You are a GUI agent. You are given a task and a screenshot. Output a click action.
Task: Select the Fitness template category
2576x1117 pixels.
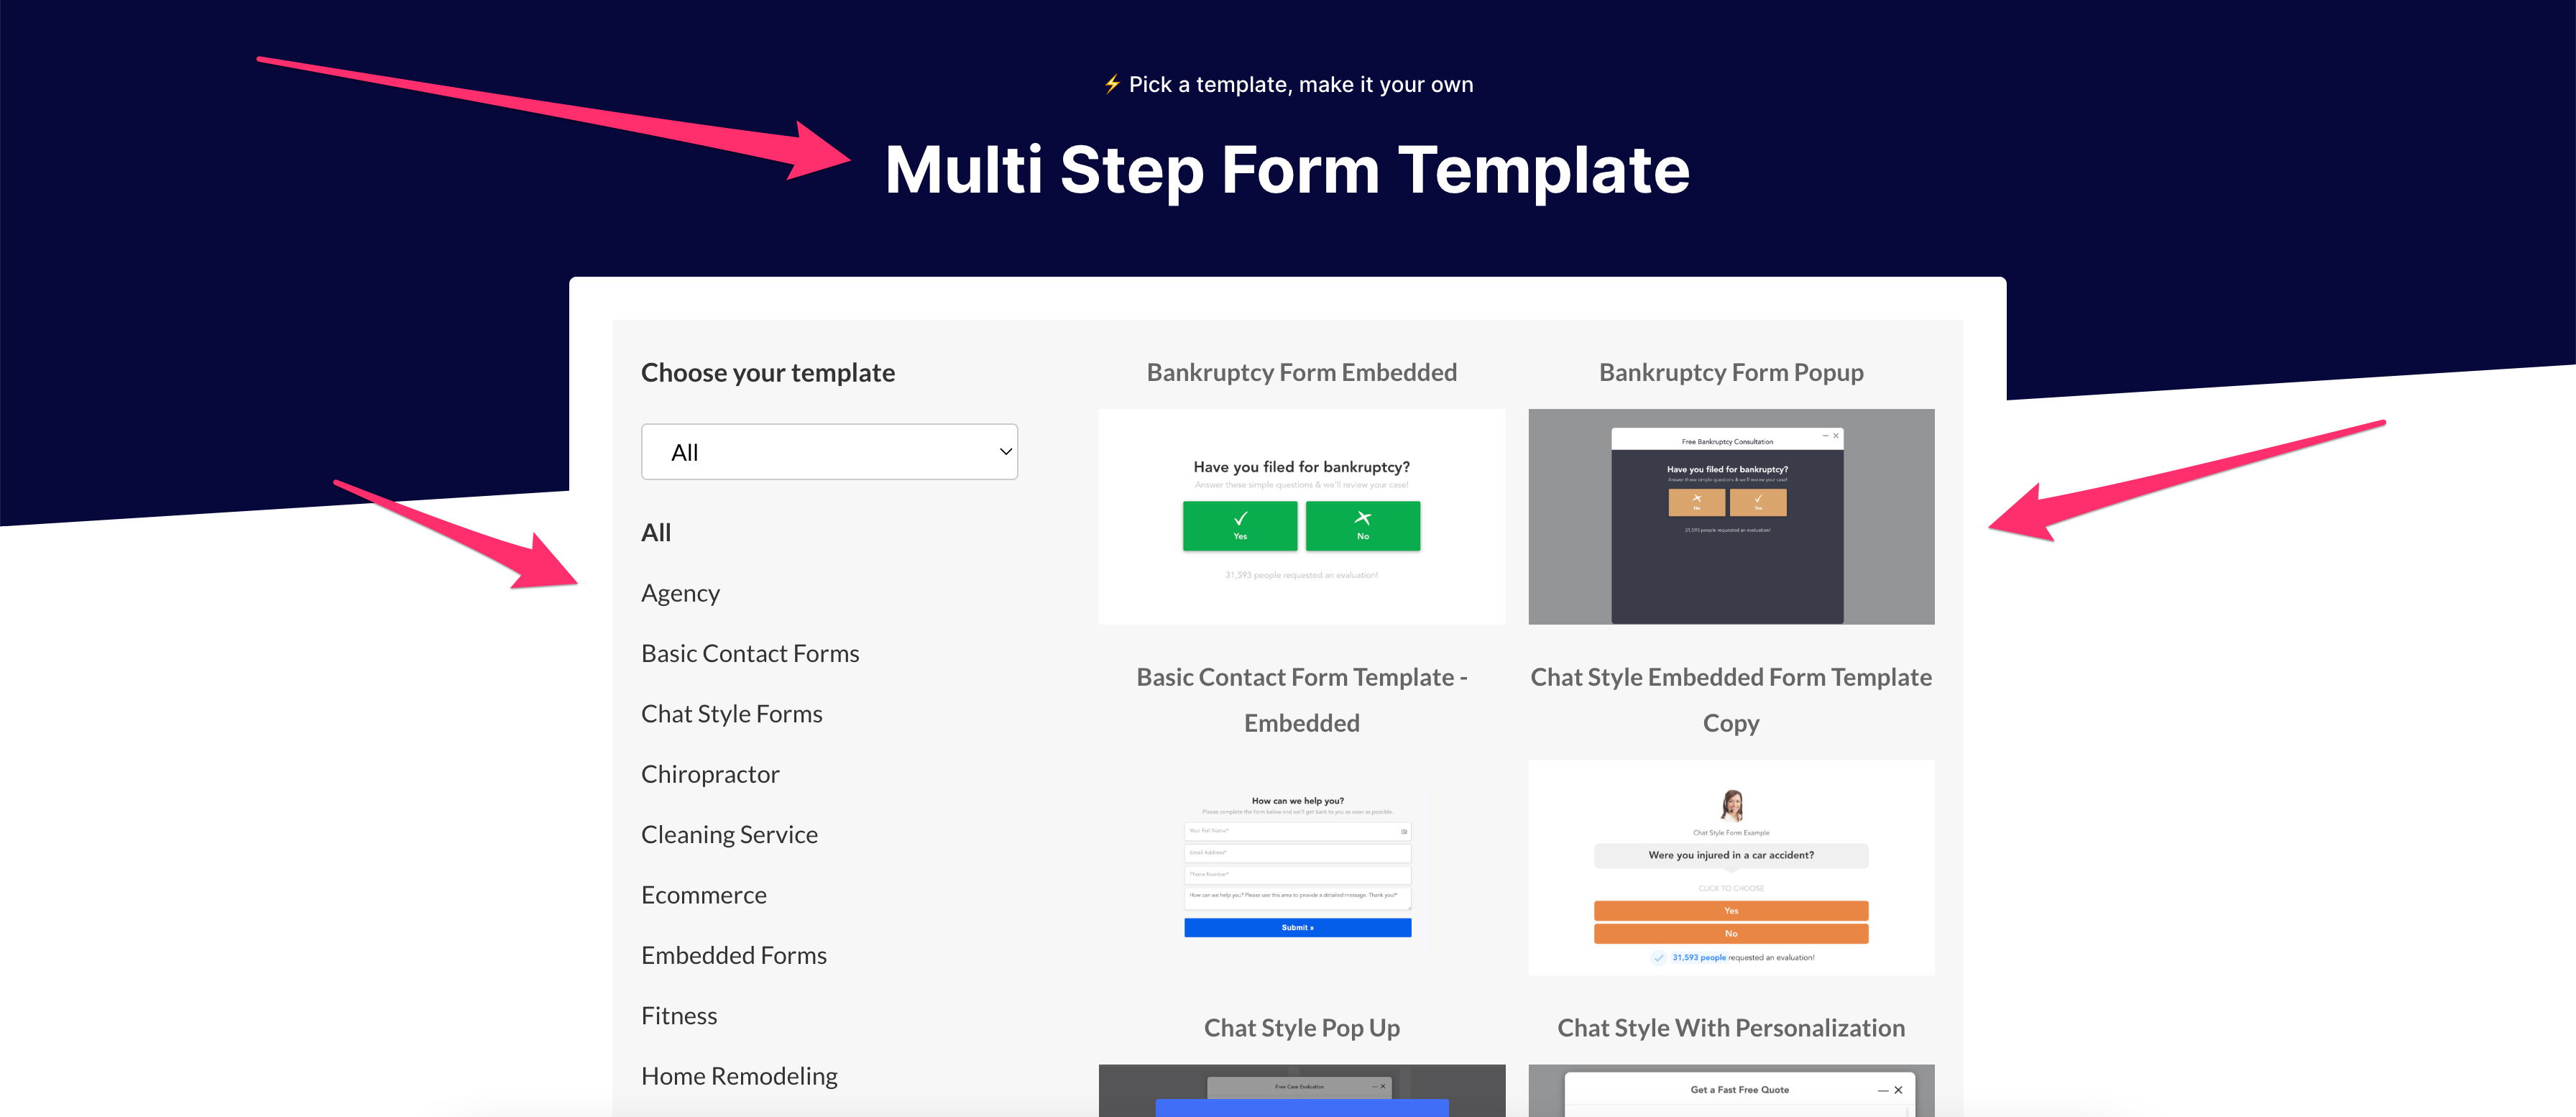point(678,1015)
